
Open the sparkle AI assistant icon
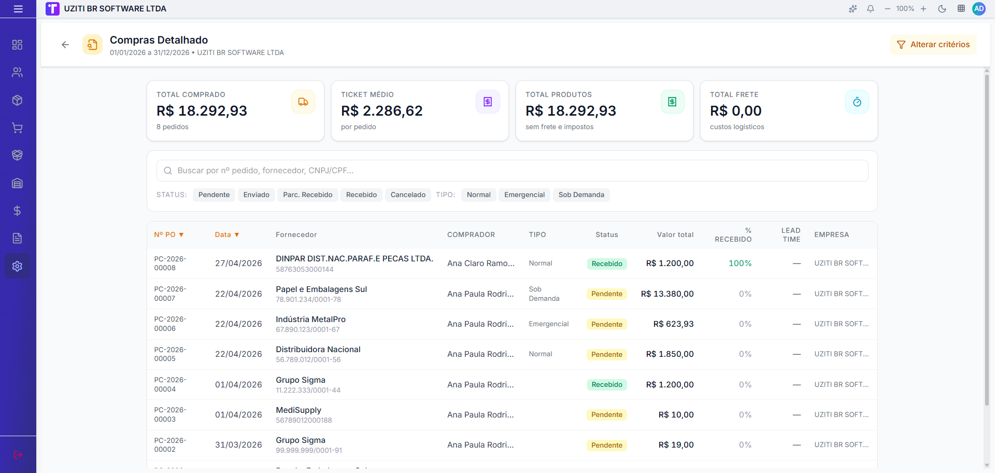tap(852, 9)
